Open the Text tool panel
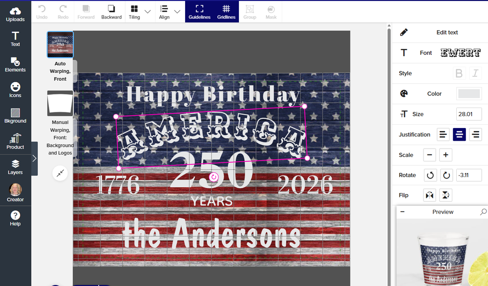 [x=15, y=39]
